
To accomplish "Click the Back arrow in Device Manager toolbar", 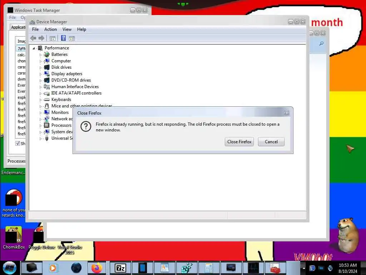I will coord(33,38).
